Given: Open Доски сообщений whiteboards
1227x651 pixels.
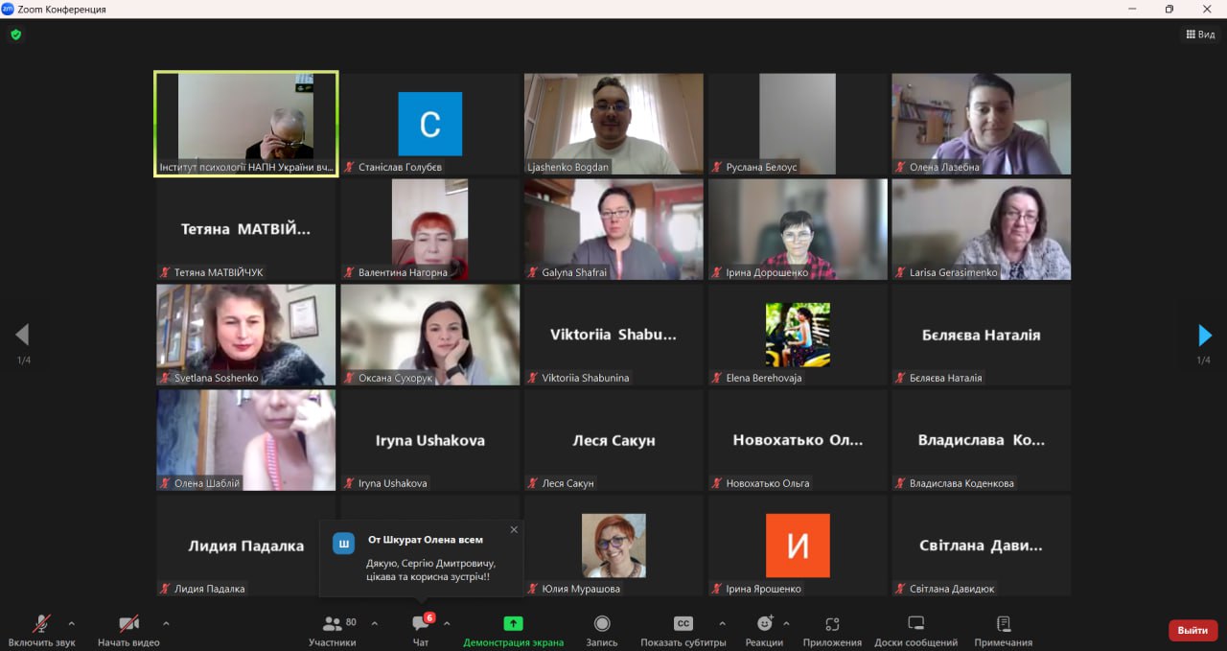Looking at the screenshot, I should pos(915,628).
